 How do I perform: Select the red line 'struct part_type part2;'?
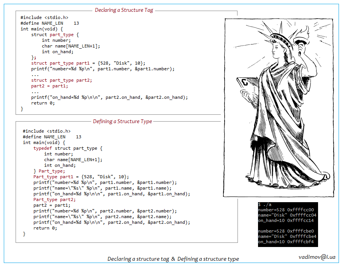(x=62, y=80)
